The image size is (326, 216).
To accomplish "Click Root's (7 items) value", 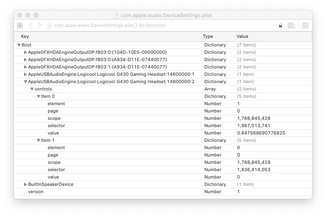I will 246,45.
